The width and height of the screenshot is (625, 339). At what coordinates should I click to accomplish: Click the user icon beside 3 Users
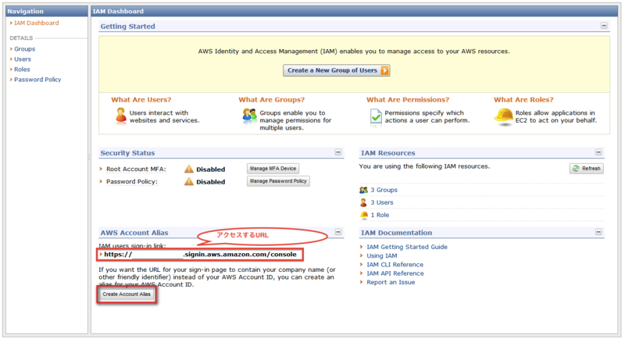click(x=363, y=202)
